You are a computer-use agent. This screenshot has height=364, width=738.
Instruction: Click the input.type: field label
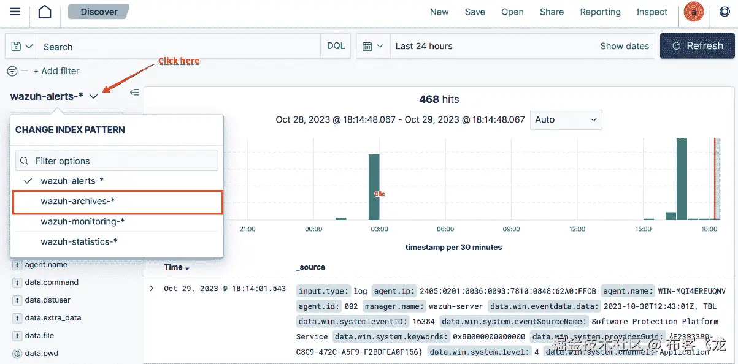pyautogui.click(x=323, y=290)
